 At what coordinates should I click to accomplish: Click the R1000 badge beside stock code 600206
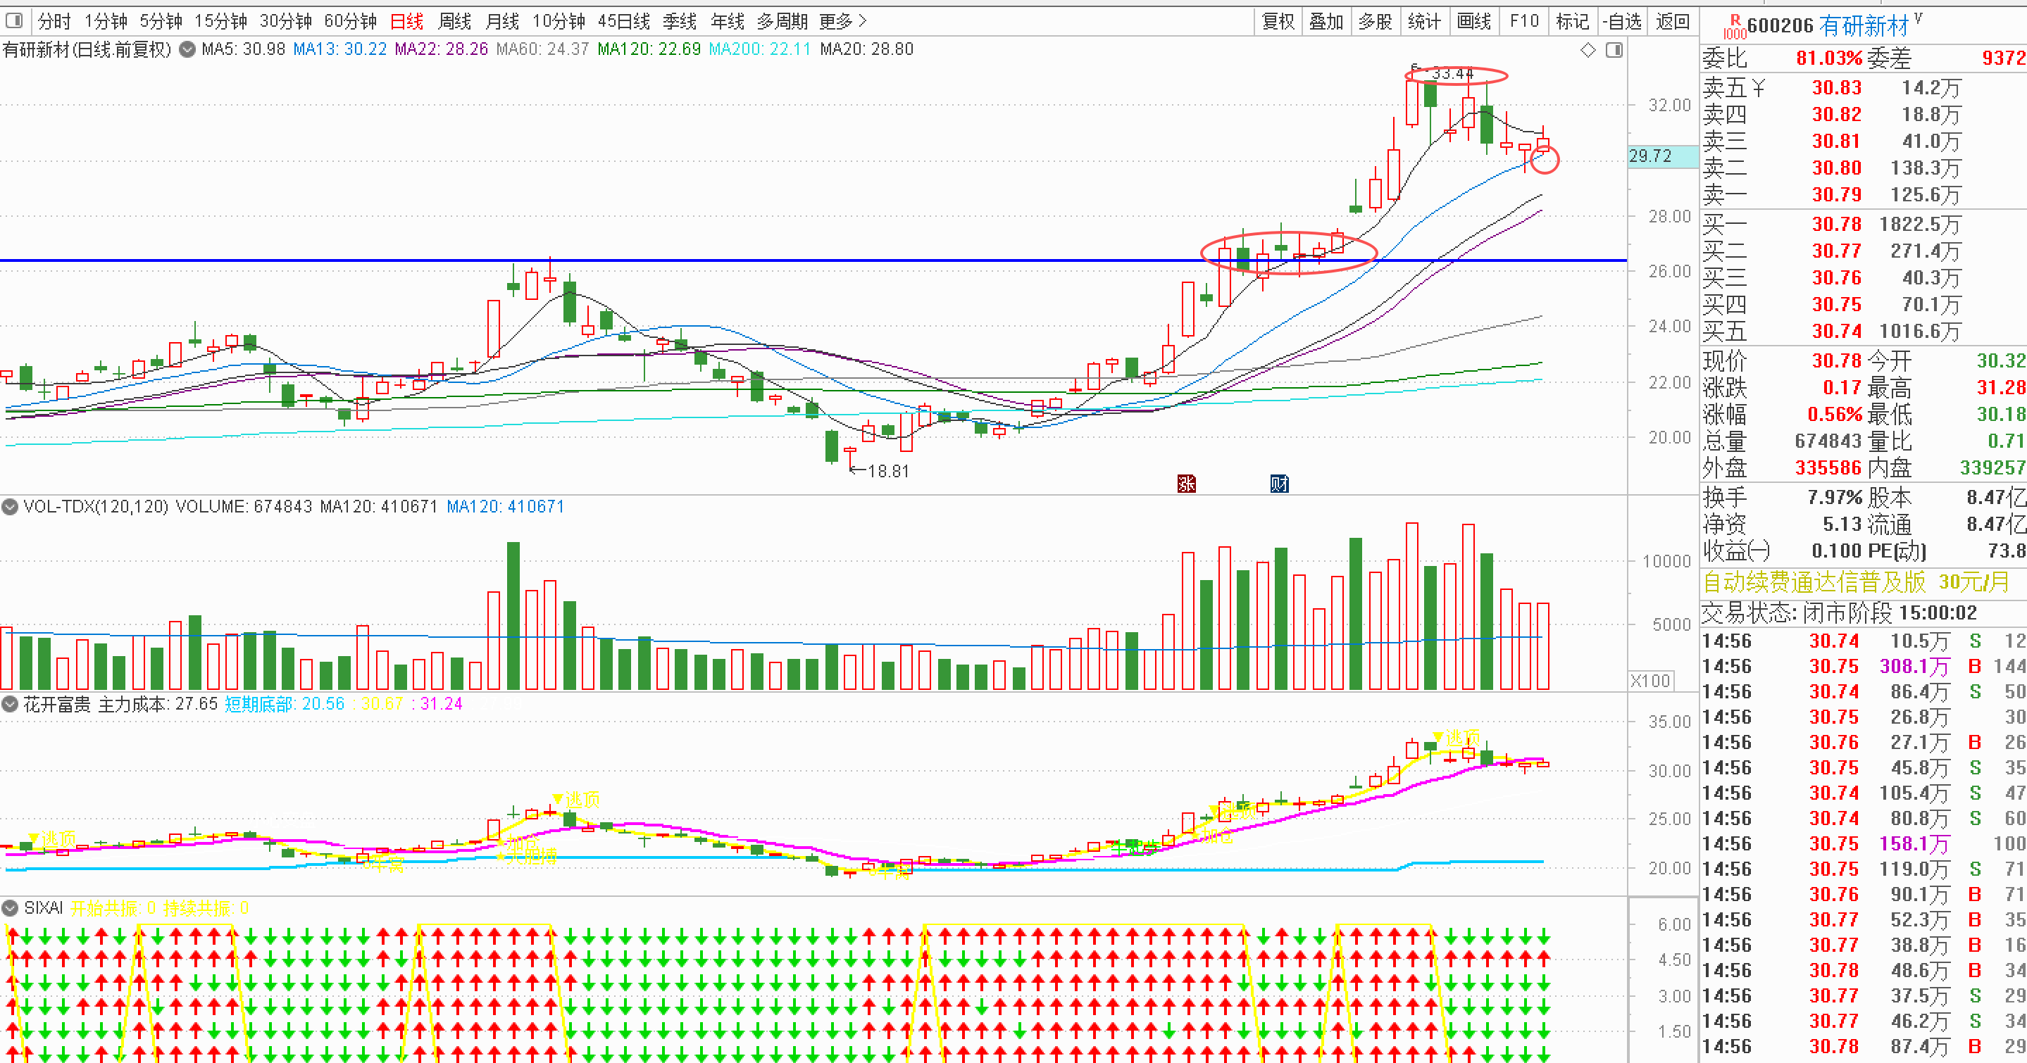point(1734,26)
